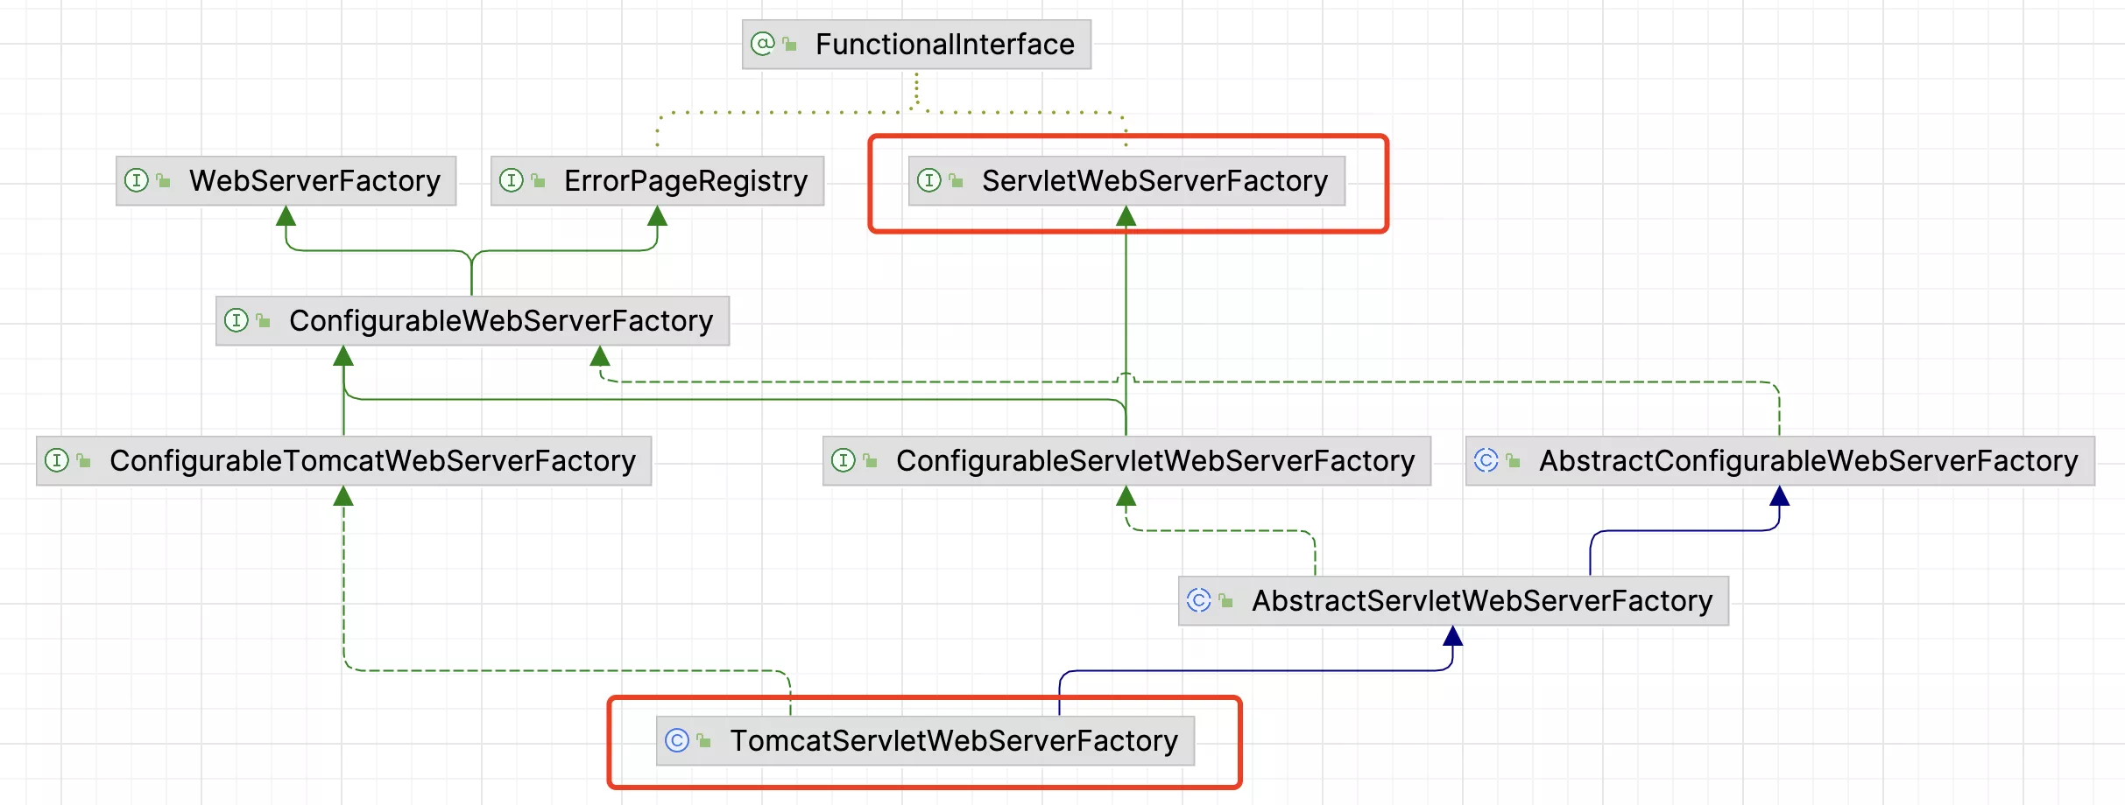The image size is (2125, 805).
Task: Click the abstract class icon of AbstractConfigurableWebServerFactory
Action: click(1486, 460)
